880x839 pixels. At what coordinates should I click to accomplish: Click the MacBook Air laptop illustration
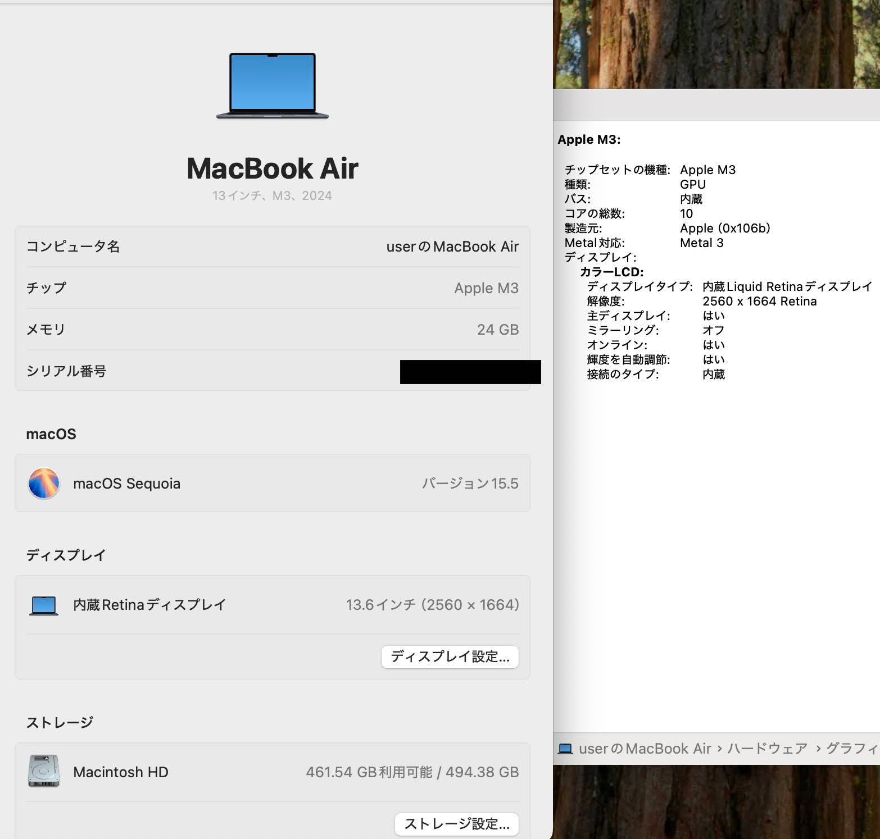(x=273, y=85)
